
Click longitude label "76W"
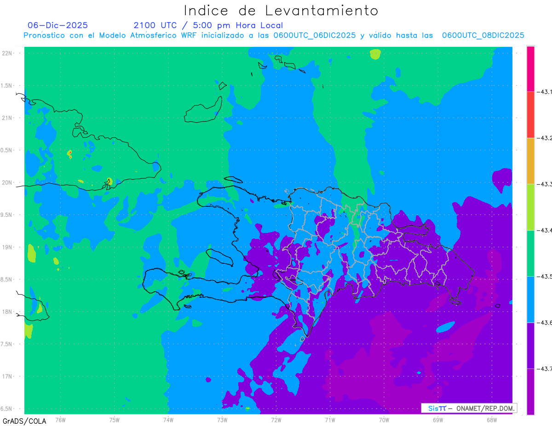[x=60, y=420]
